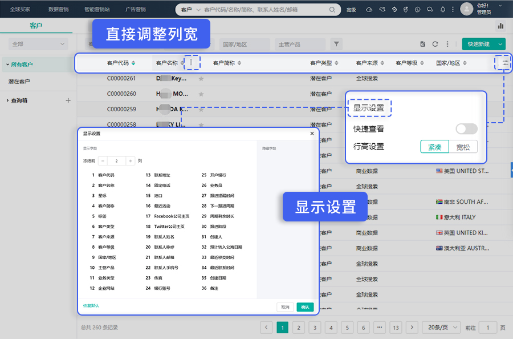Screen dimensions: 513x339
Task: Switch to the 客户 tab
Action: click(36, 26)
